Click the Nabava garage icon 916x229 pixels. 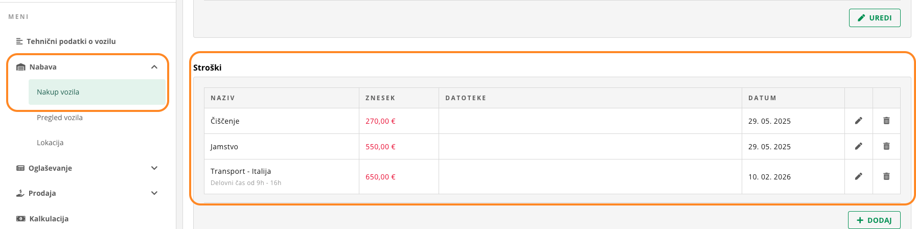click(21, 67)
